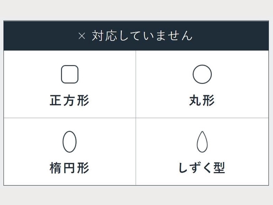The height and width of the screenshot is (205, 273).
Task: Click horizontal line between 正方形 and 楕円形 cells
Action: (x=69, y=118)
